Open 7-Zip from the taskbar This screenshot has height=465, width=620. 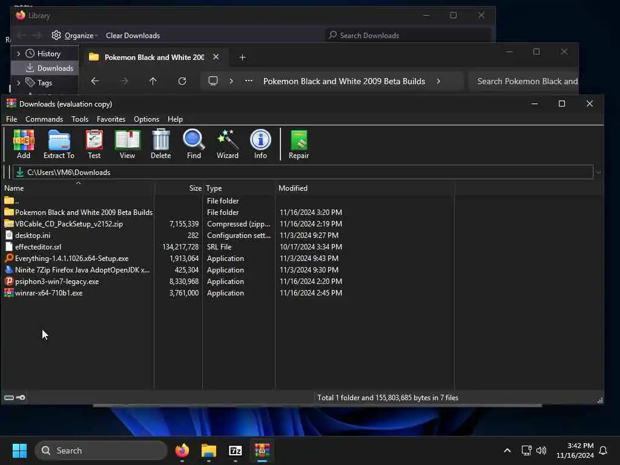coord(236,450)
